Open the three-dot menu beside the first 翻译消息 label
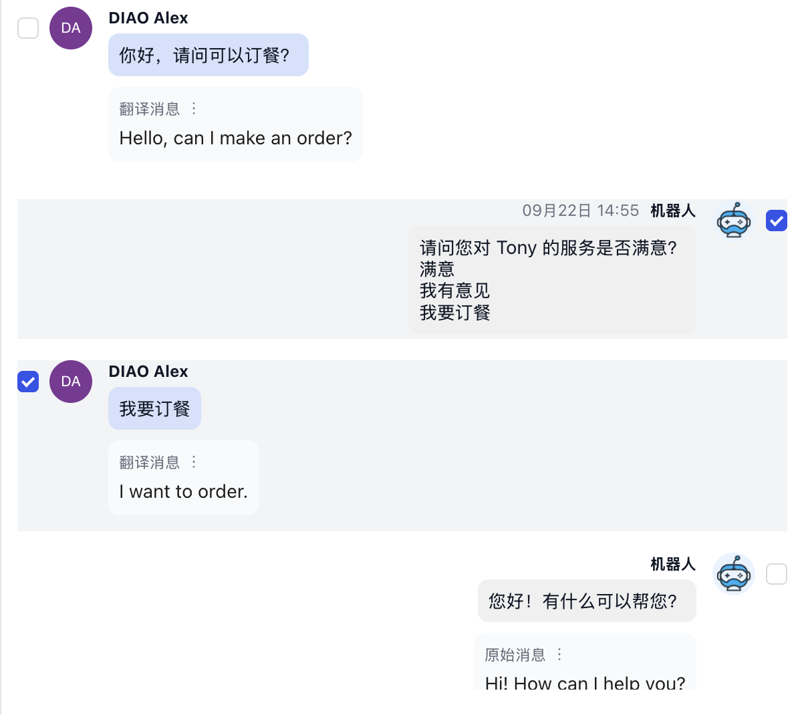The height and width of the screenshot is (715, 802). pyautogui.click(x=194, y=108)
